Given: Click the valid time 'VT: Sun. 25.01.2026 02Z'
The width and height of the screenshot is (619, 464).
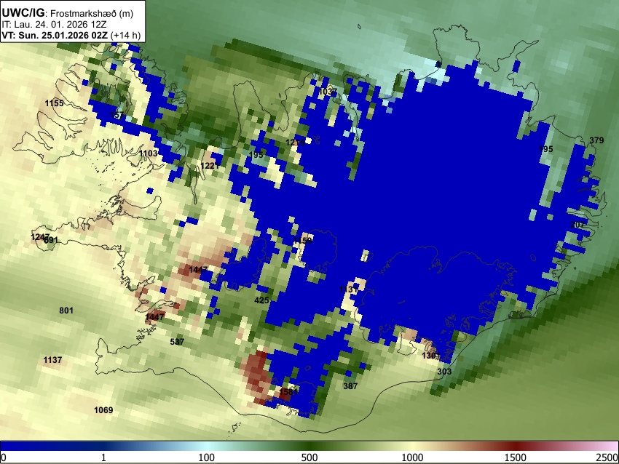Looking at the screenshot, I should coord(55,35).
